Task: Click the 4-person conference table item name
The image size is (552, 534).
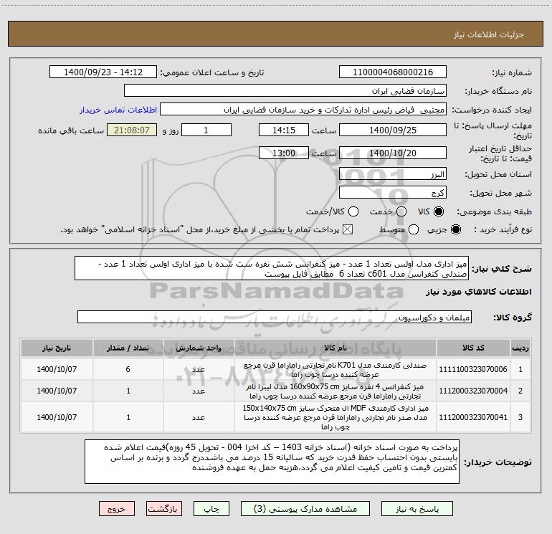Action: click(336, 391)
